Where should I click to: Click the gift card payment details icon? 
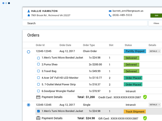[x=38, y=118]
